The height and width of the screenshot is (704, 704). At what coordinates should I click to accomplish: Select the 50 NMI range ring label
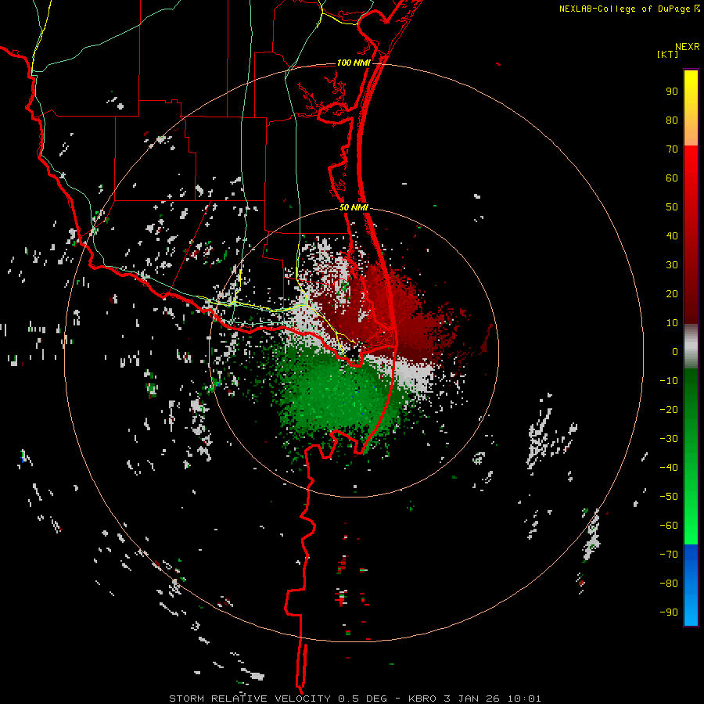coord(354,207)
